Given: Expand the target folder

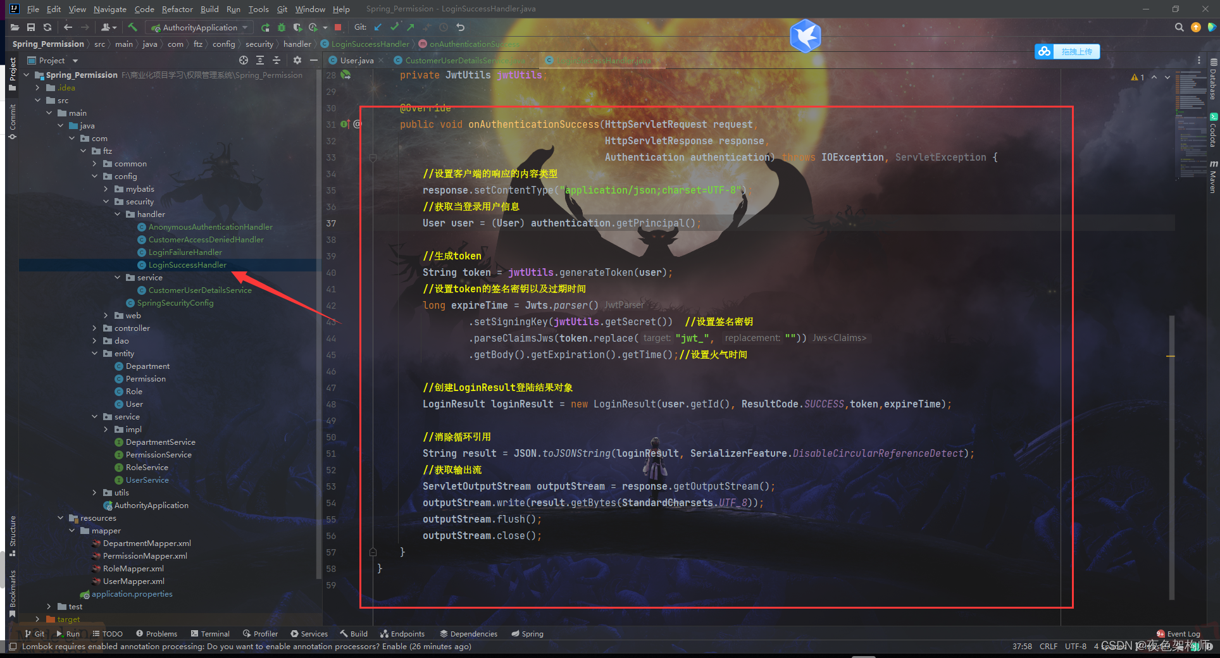Looking at the screenshot, I should [x=38, y=619].
